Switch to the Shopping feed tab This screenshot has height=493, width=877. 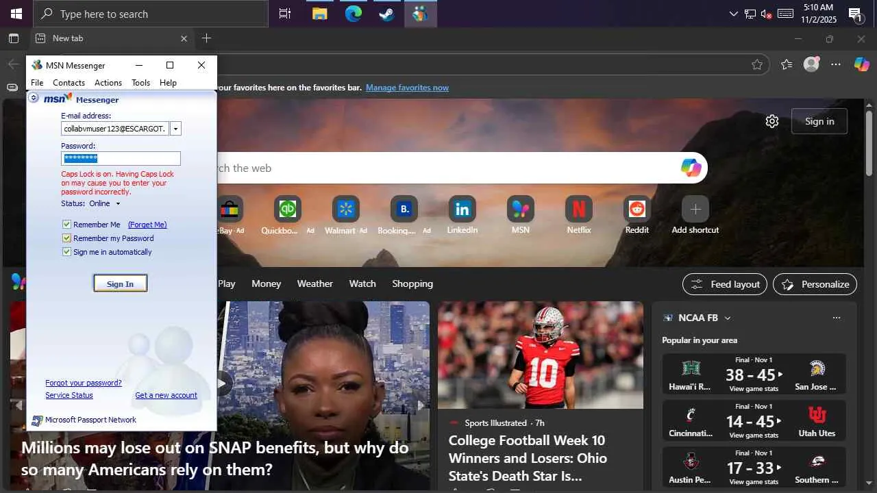coord(412,283)
